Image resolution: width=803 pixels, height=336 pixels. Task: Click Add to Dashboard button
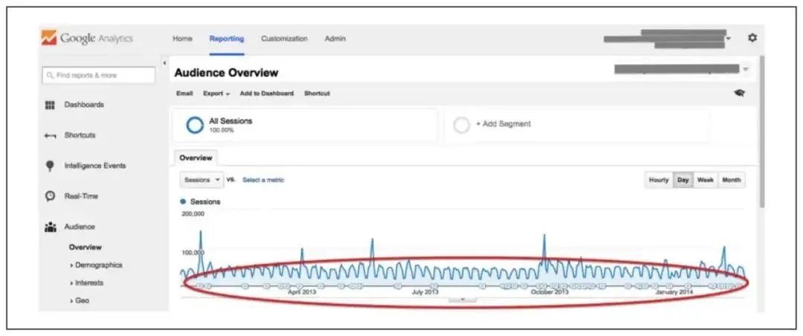(x=267, y=94)
